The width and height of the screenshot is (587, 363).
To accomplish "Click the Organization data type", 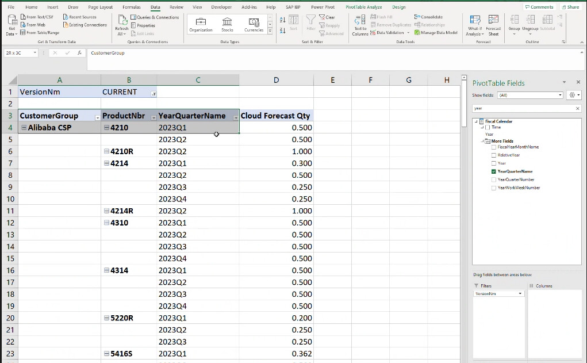I will 201,24.
